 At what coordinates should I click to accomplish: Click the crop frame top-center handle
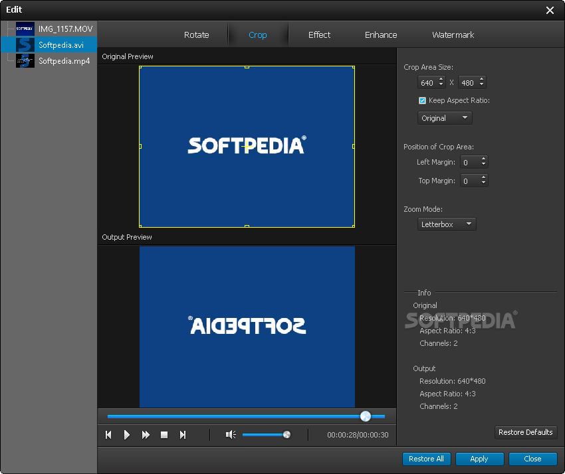[247, 67]
